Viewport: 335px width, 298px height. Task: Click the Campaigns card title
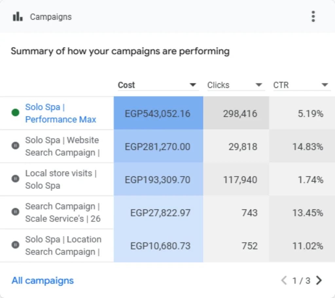click(51, 17)
